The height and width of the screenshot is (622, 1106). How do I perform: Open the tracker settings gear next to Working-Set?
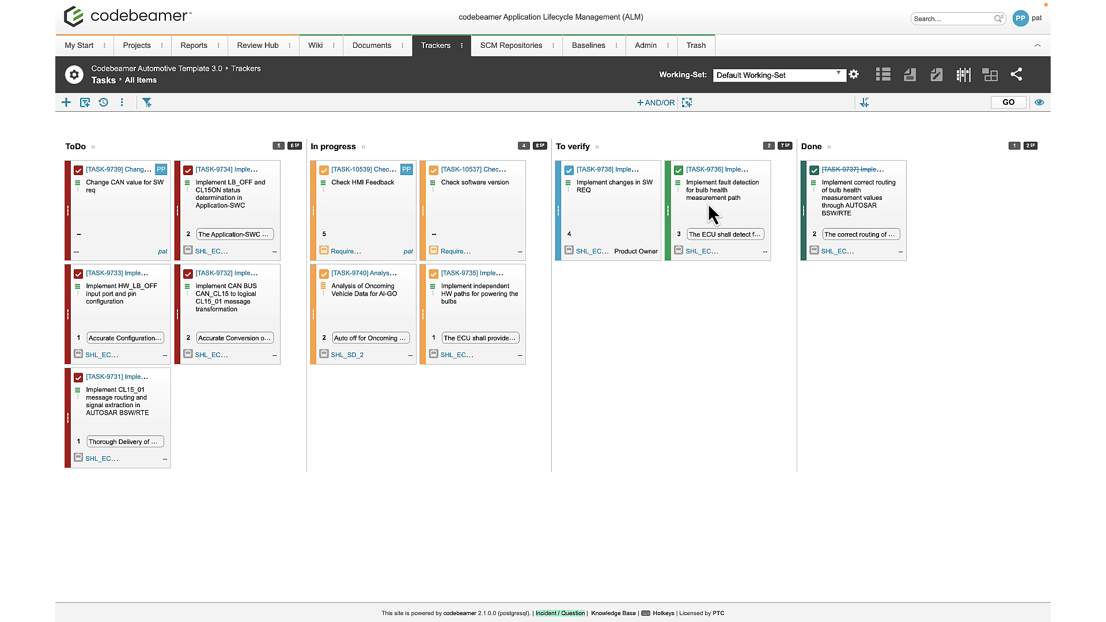click(854, 74)
